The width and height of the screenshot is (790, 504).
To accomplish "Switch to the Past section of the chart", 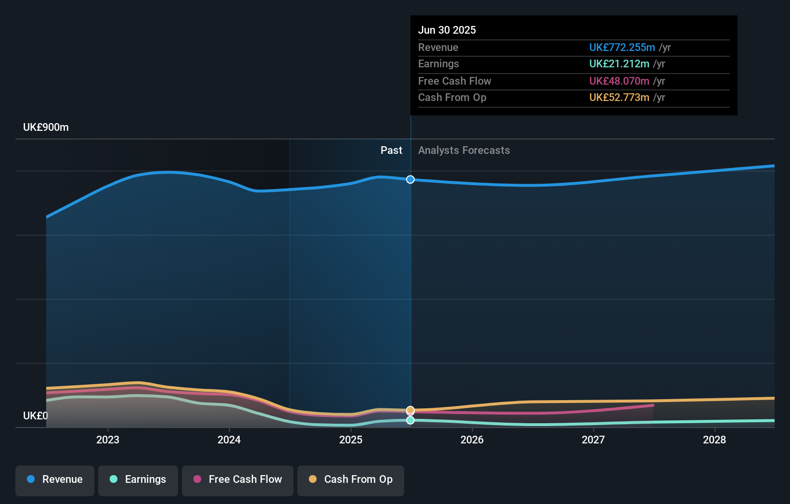I will click(391, 150).
